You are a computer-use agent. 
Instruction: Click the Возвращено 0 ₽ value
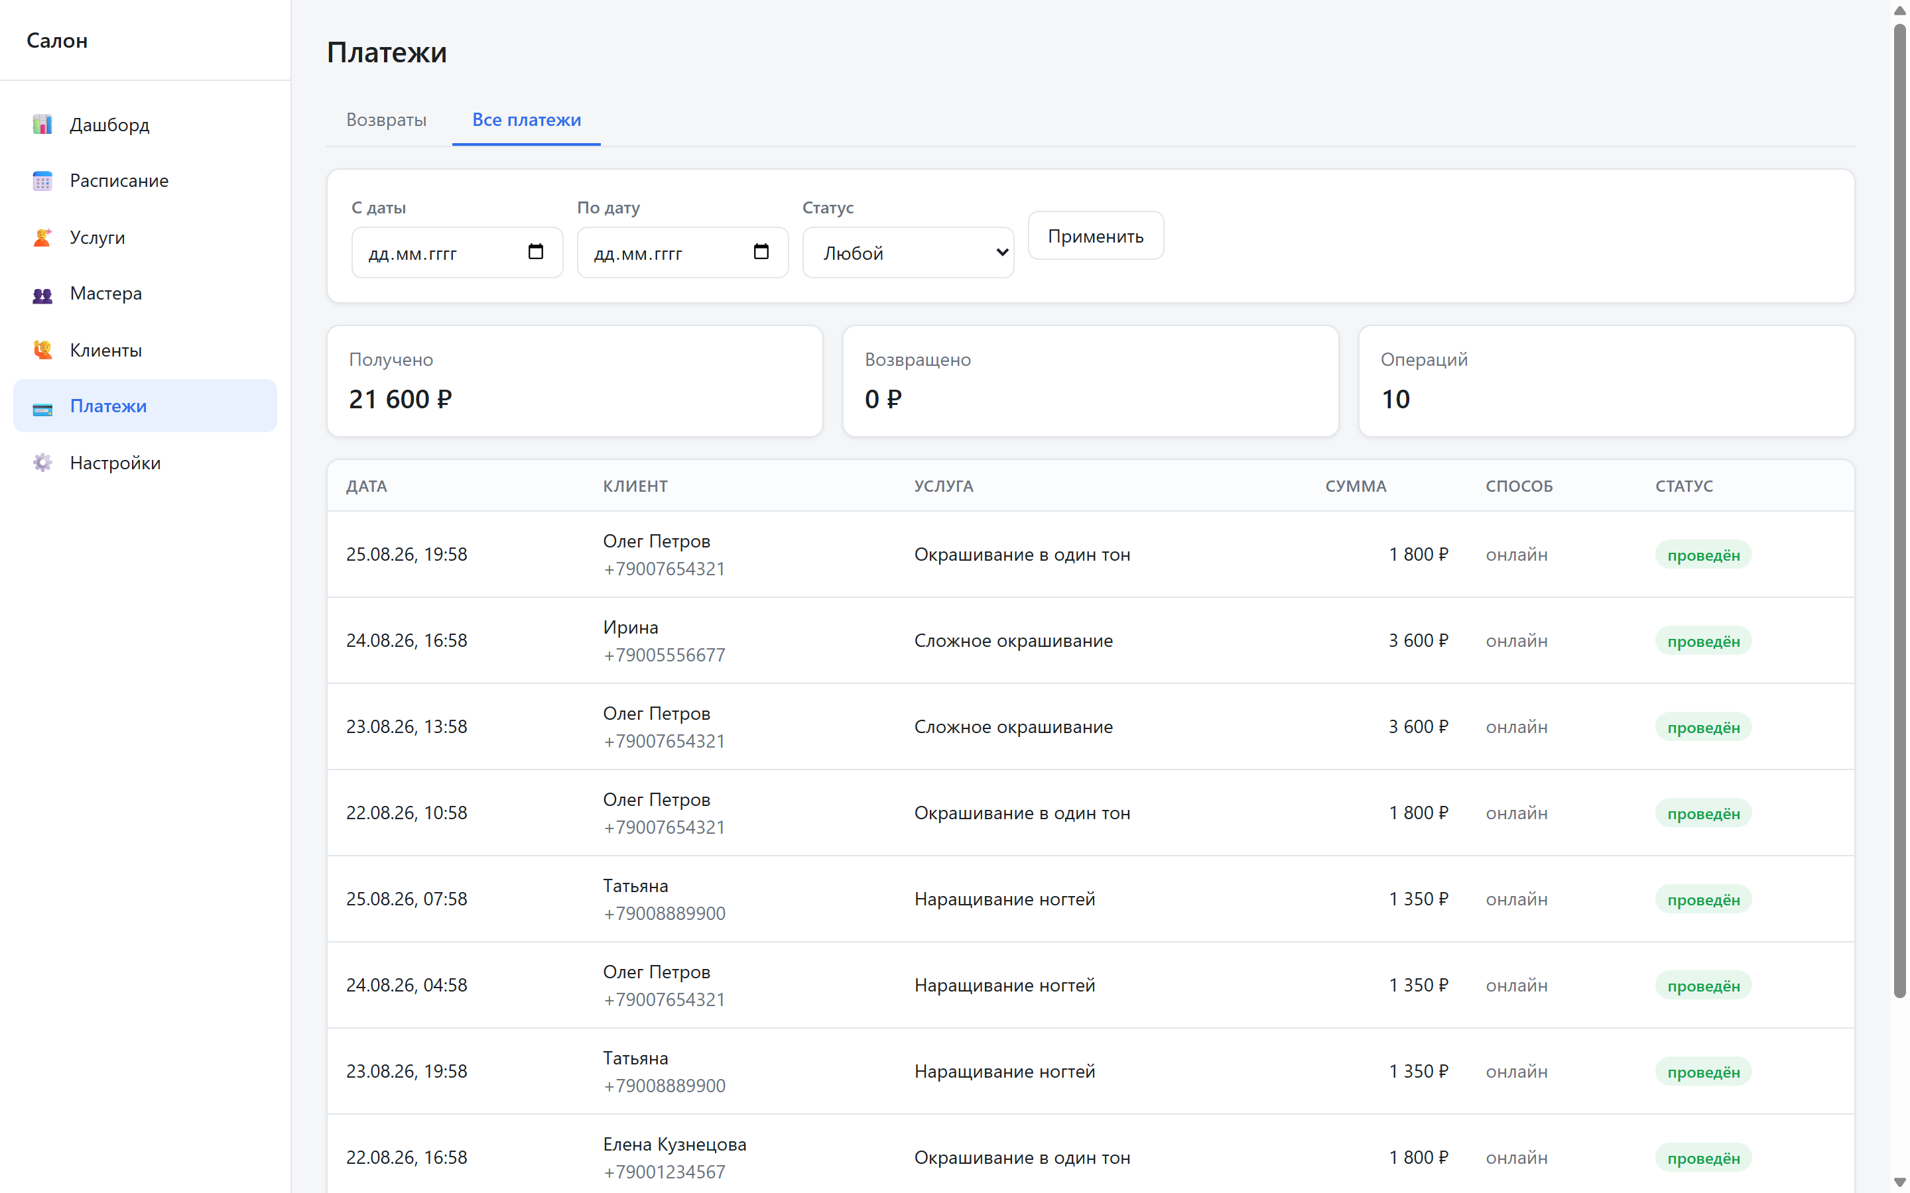point(883,399)
